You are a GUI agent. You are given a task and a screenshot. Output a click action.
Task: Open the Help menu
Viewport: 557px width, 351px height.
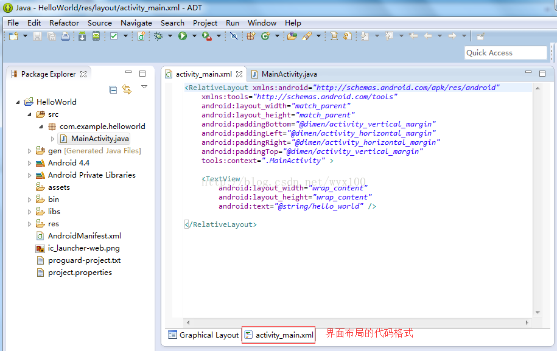click(293, 23)
